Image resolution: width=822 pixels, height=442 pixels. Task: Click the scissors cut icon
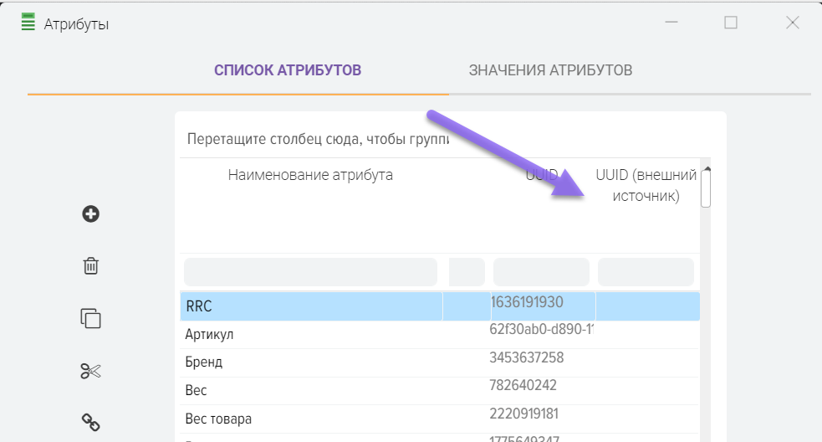click(90, 371)
